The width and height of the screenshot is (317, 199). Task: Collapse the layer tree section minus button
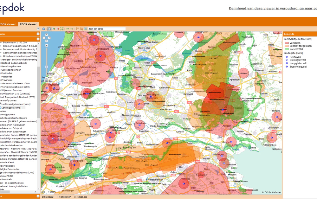(38, 39)
